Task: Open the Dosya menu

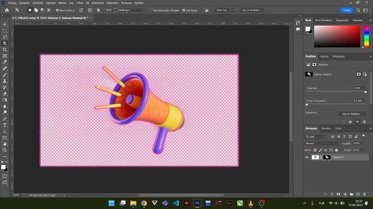Action: [x=12, y=3]
